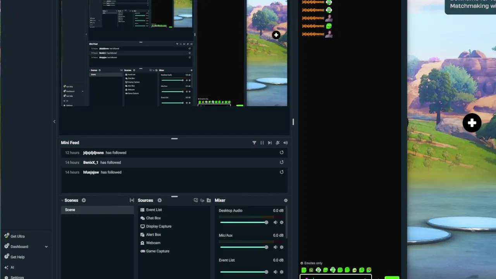Skip the current alert in Mini Feed
This screenshot has height=279, width=496.
point(270,143)
